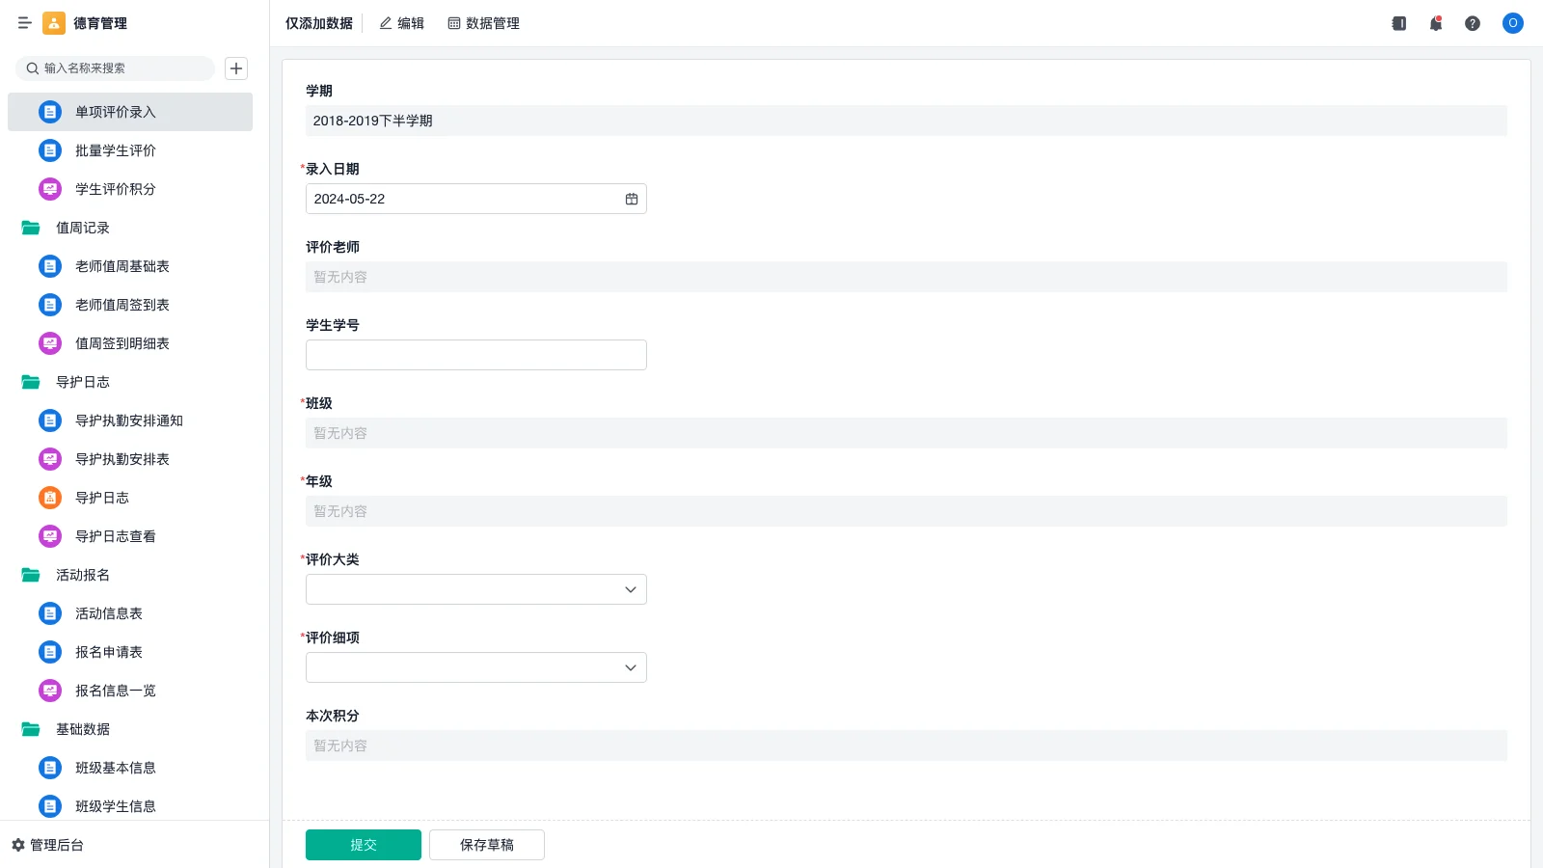The image size is (1543, 868).
Task: Click the hamburger menu collapse icon
Action: click(24, 23)
